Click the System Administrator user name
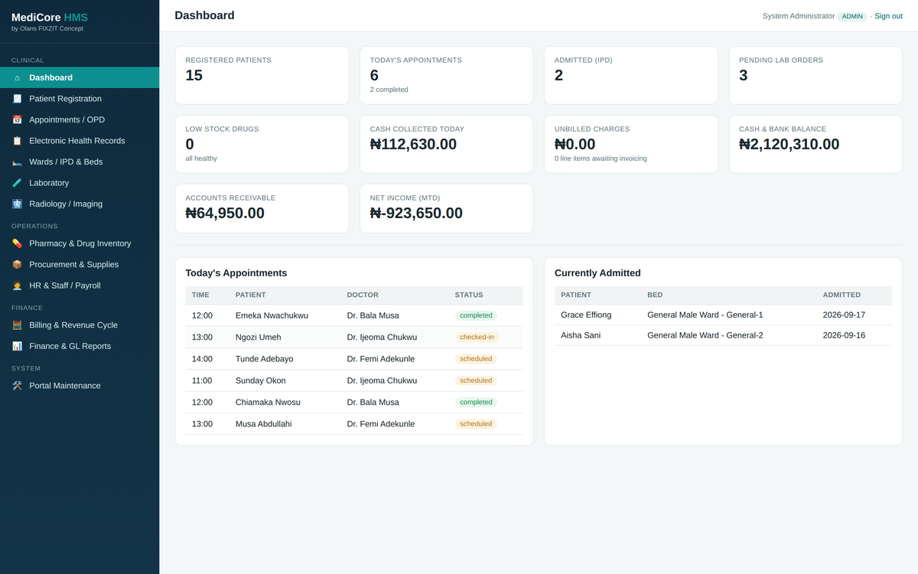Viewport: 918px width, 574px height. (799, 16)
